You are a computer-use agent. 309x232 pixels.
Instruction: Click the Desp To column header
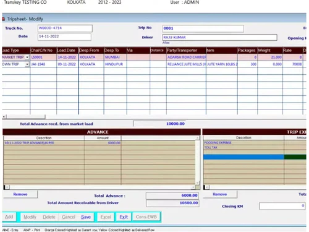point(115,51)
